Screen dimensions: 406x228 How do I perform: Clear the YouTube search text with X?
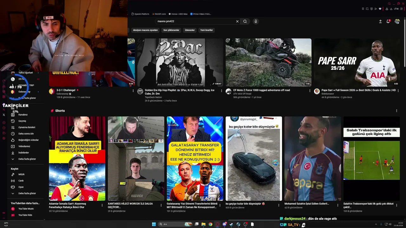[x=237, y=22]
